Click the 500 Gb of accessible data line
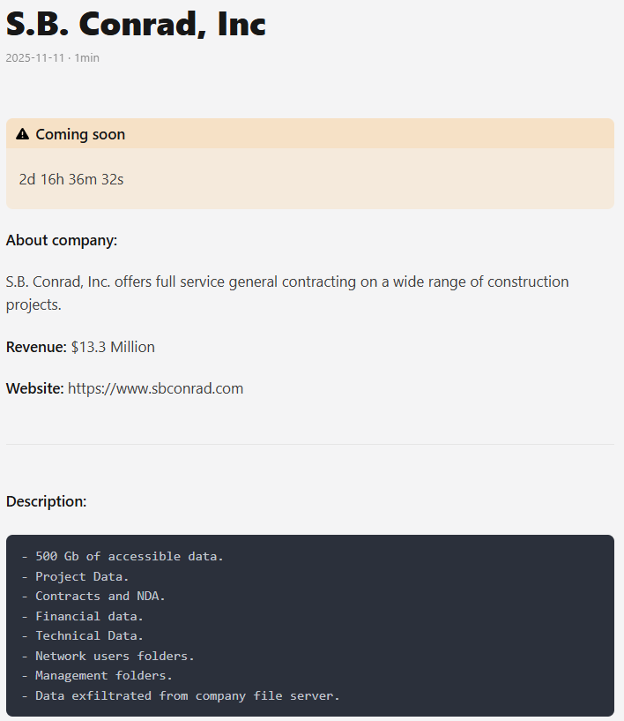 point(129,557)
